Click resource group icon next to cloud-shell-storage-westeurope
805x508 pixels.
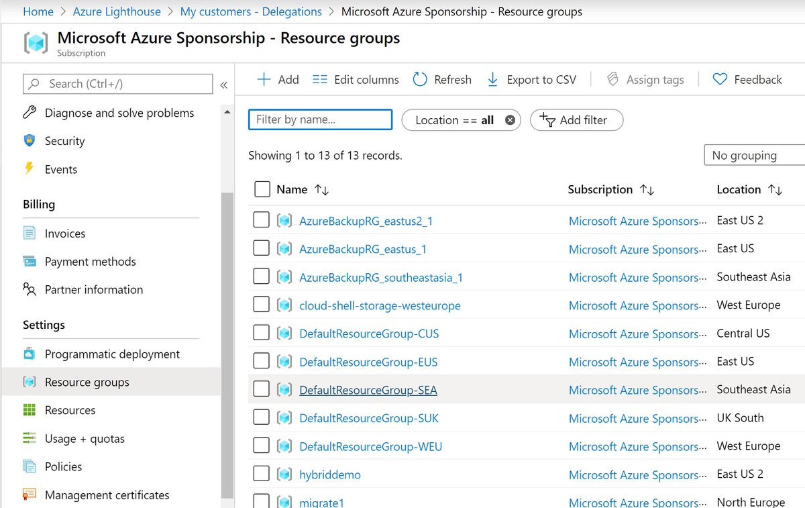tap(284, 305)
